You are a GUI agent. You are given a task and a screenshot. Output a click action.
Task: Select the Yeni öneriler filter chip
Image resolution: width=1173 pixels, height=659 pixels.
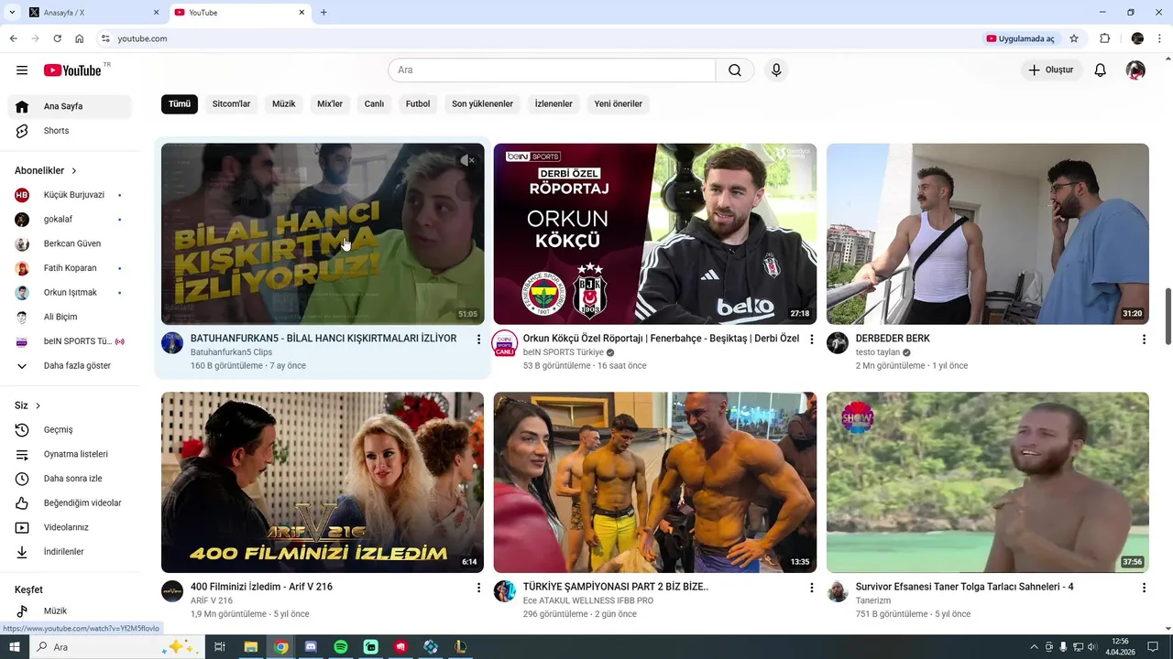(x=618, y=103)
